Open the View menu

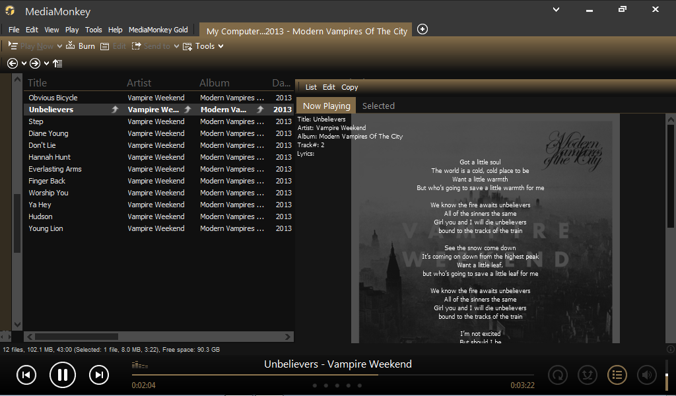51,30
